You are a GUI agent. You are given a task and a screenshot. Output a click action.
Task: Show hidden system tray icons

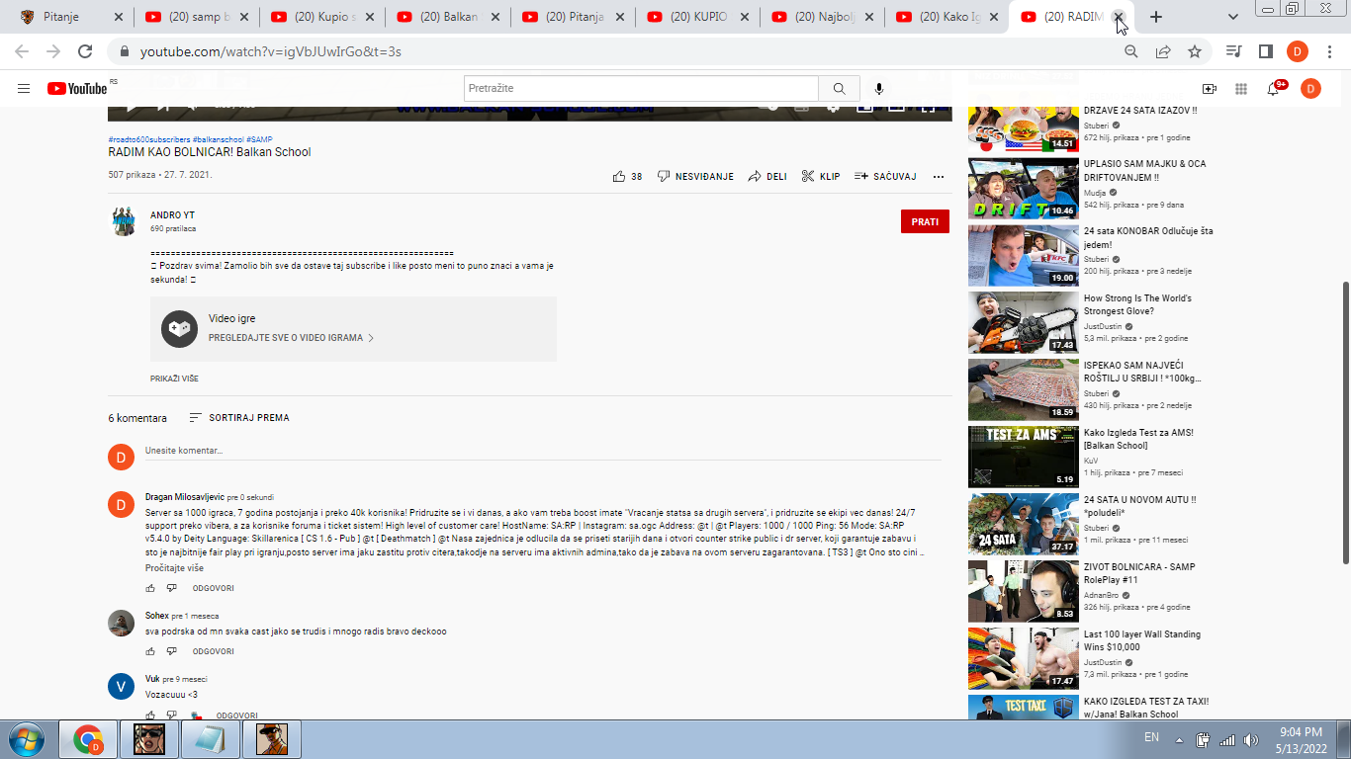point(1179,739)
